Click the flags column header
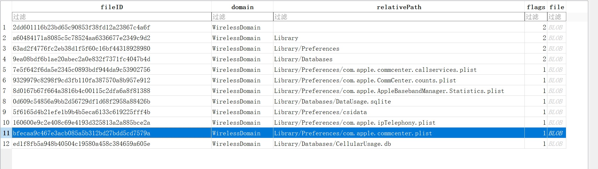Screen dimensions: 598x169 tap(536, 7)
